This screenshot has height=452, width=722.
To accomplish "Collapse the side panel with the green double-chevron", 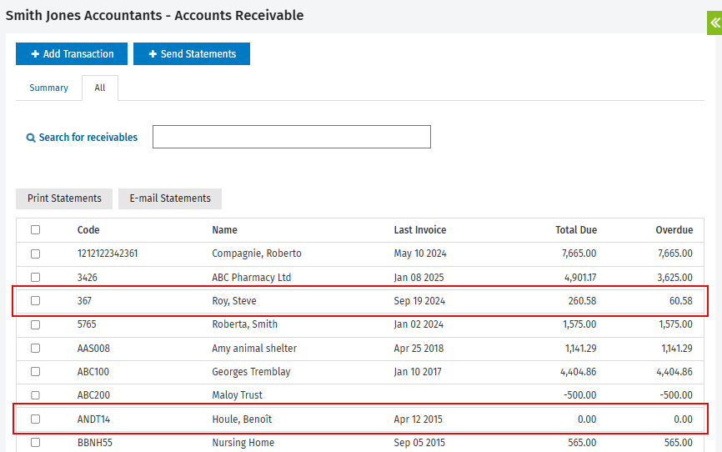I will coord(714,23).
